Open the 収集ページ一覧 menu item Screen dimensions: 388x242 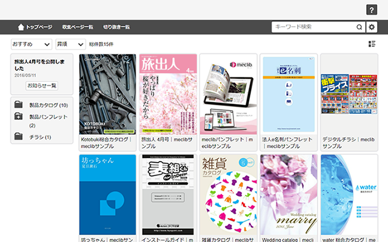pos(77,27)
